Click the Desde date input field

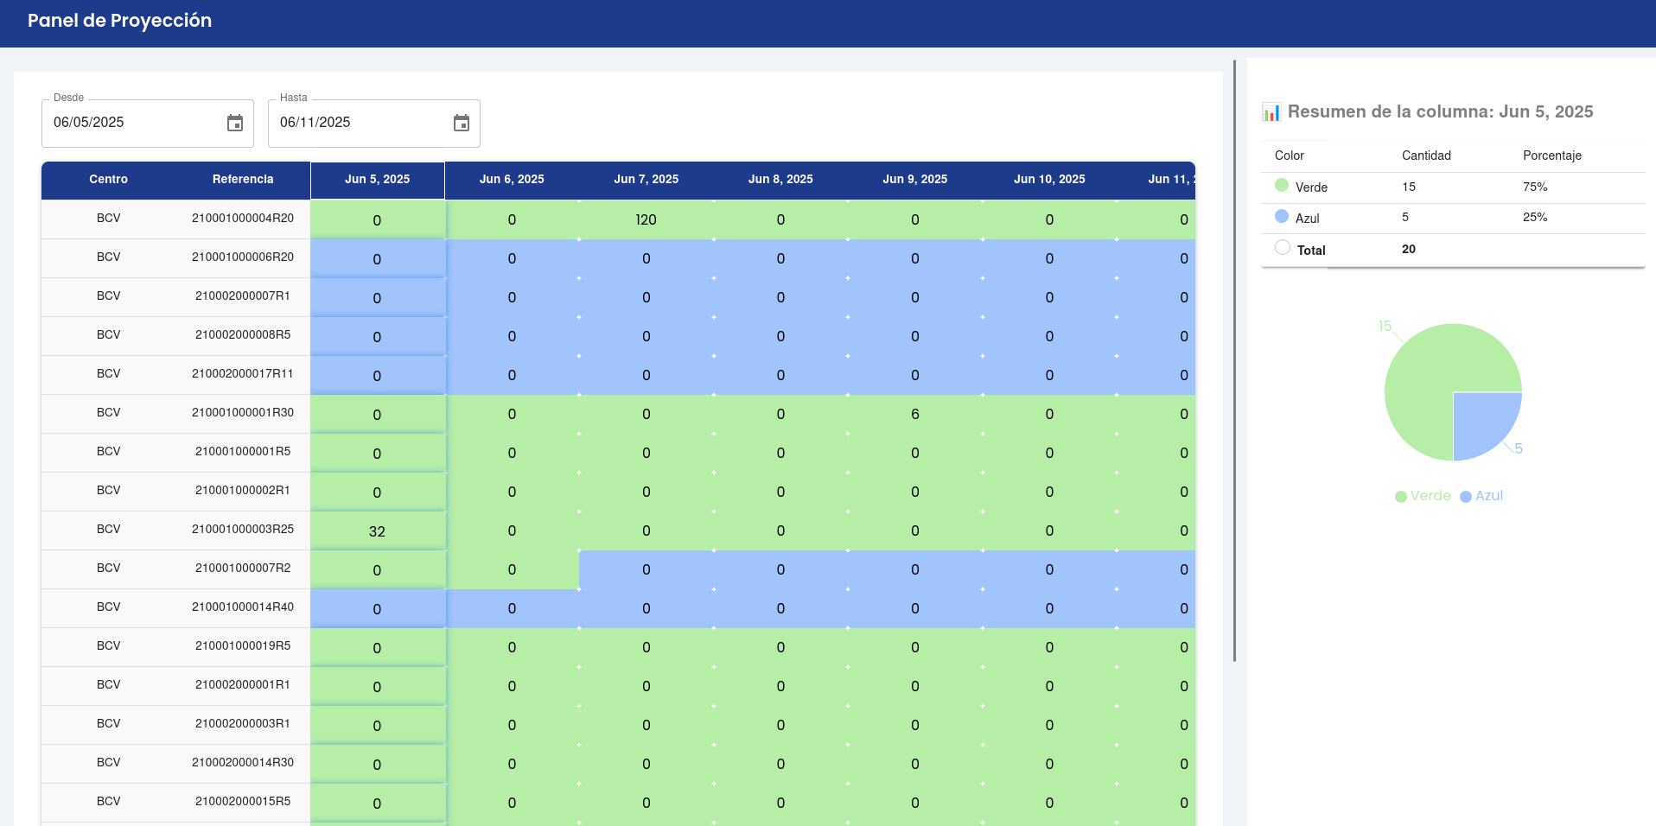click(130, 124)
